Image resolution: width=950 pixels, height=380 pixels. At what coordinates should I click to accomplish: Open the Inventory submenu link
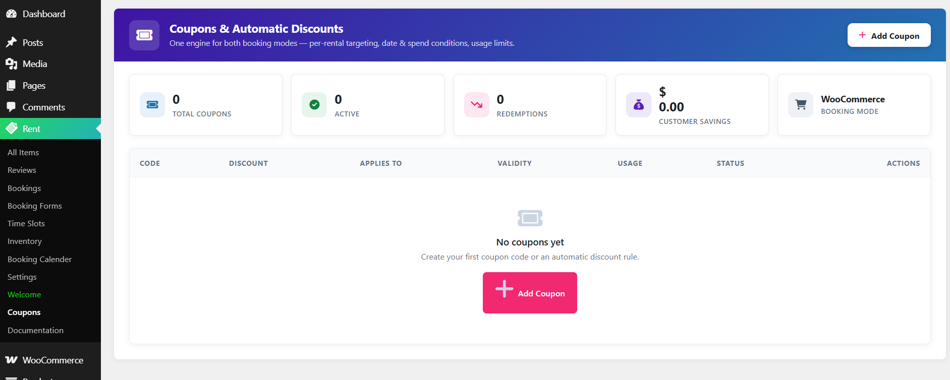click(25, 241)
